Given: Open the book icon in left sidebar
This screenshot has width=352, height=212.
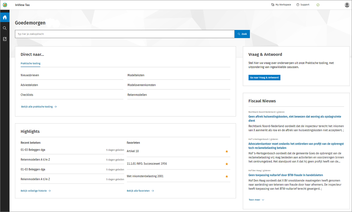Looking at the screenshot, I should (x=5, y=39).
